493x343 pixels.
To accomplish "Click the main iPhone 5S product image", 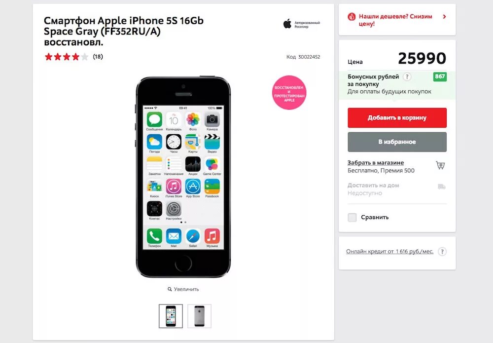I will click(183, 177).
